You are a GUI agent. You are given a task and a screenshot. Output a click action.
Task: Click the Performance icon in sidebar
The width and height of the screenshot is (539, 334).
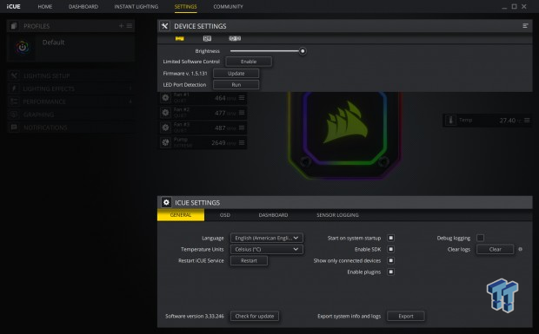click(x=14, y=102)
